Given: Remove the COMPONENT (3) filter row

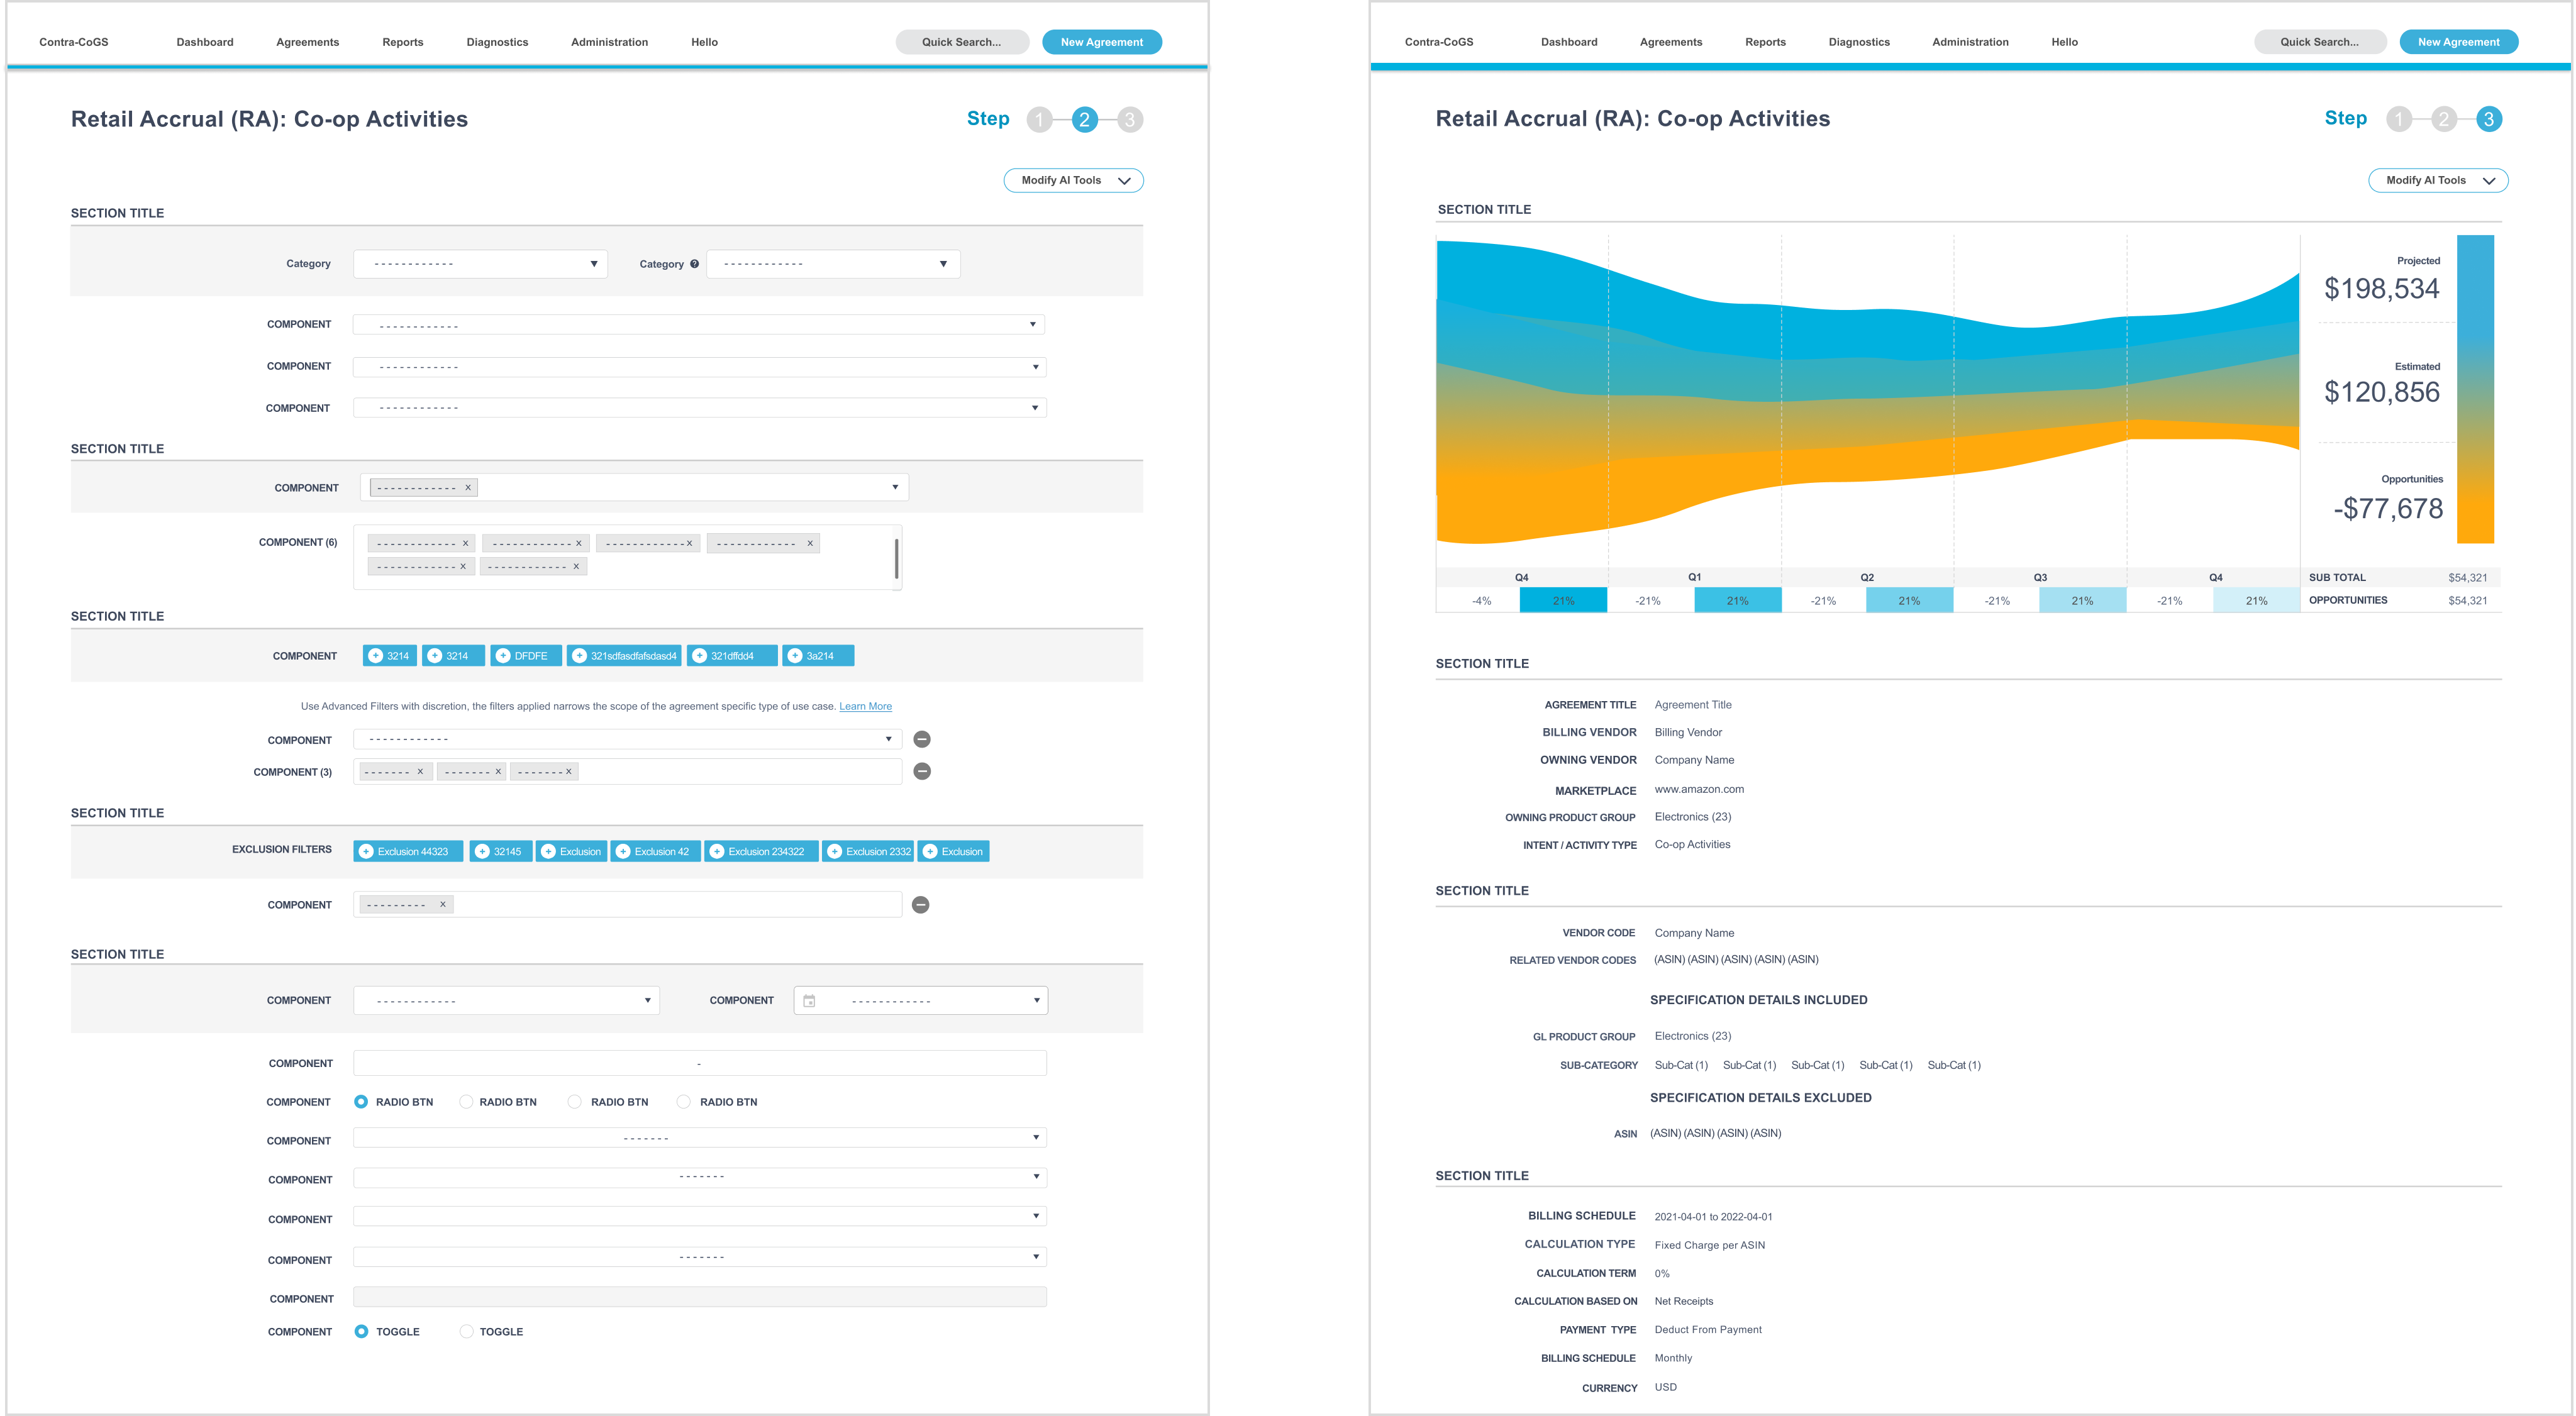Looking at the screenshot, I should 922,771.
